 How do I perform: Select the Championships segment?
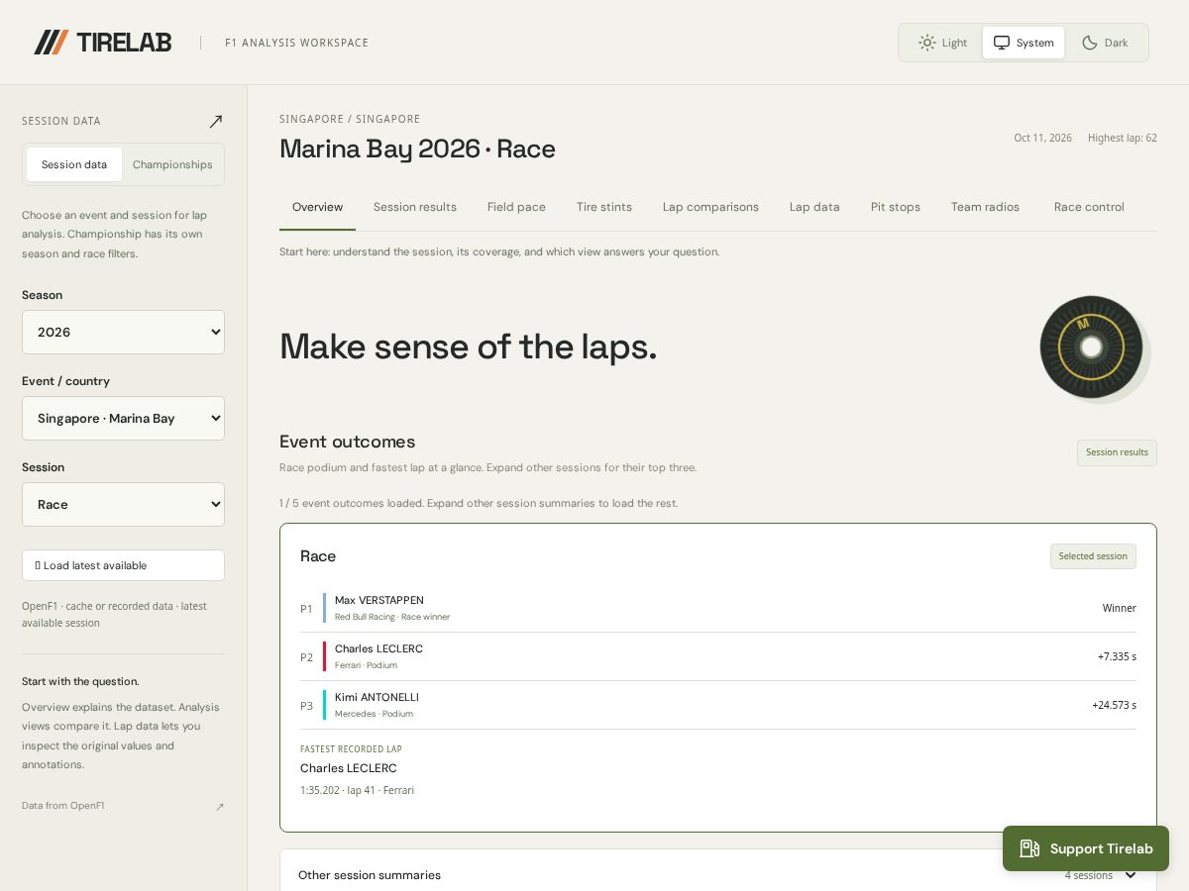point(172,164)
